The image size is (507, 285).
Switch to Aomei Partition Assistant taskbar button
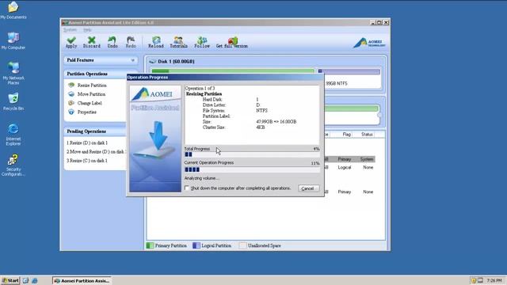click(x=82, y=281)
